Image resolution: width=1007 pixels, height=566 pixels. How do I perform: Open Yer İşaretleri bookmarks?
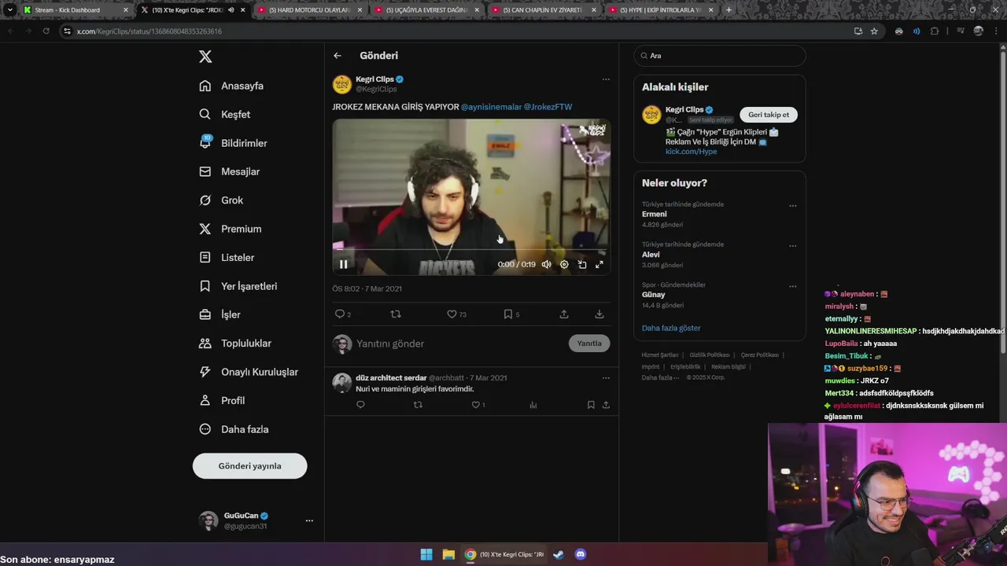238,286
